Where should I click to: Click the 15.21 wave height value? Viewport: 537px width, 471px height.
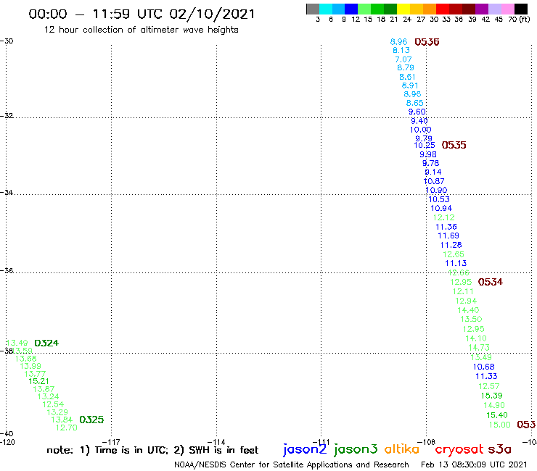click(38, 381)
